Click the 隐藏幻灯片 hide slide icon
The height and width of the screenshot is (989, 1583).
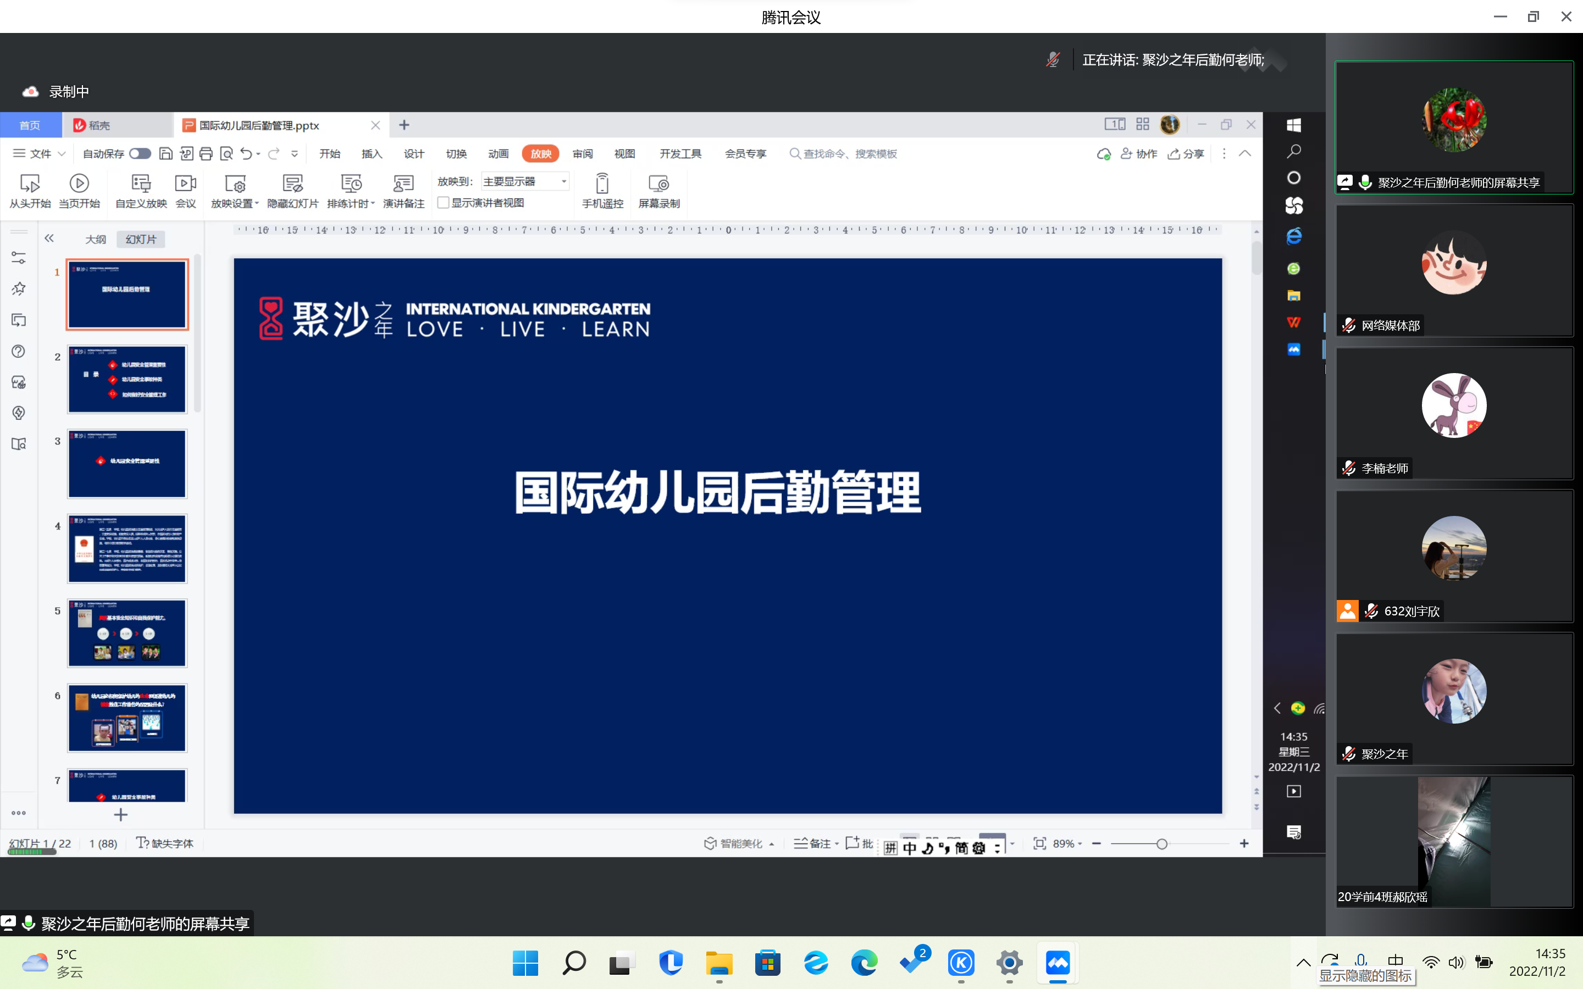[x=292, y=184]
